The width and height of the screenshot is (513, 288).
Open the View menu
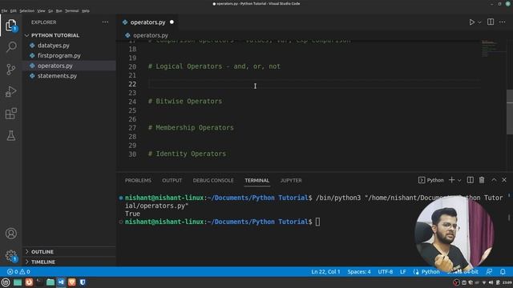pyautogui.click(x=41, y=10)
